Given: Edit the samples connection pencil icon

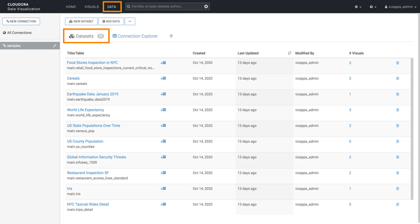Looking at the screenshot, I should click(55, 46).
